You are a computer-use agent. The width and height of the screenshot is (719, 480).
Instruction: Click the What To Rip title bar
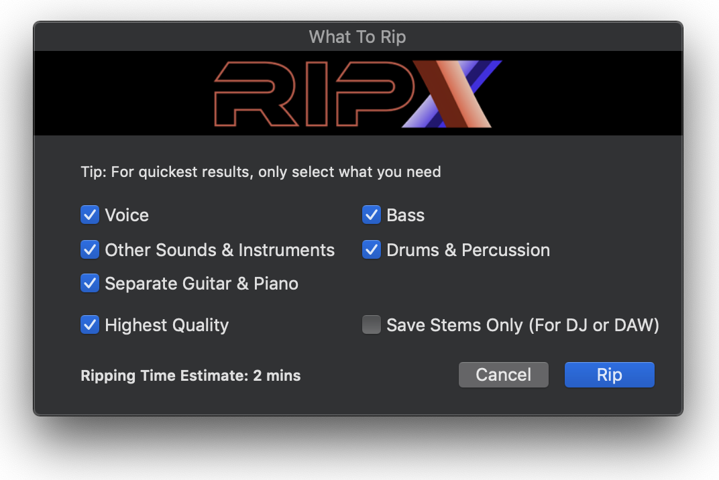point(359,37)
